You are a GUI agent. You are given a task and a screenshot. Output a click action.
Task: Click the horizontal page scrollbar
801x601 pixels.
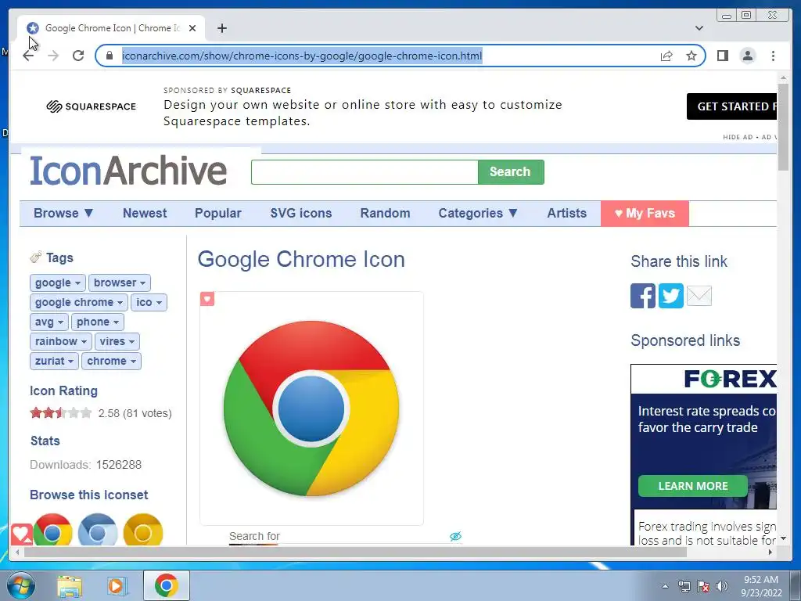coord(355,552)
